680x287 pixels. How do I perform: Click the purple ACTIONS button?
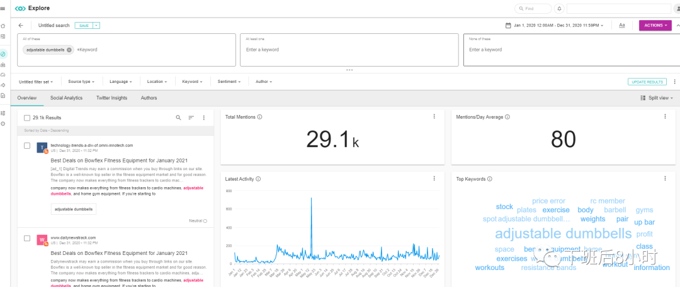click(x=655, y=26)
